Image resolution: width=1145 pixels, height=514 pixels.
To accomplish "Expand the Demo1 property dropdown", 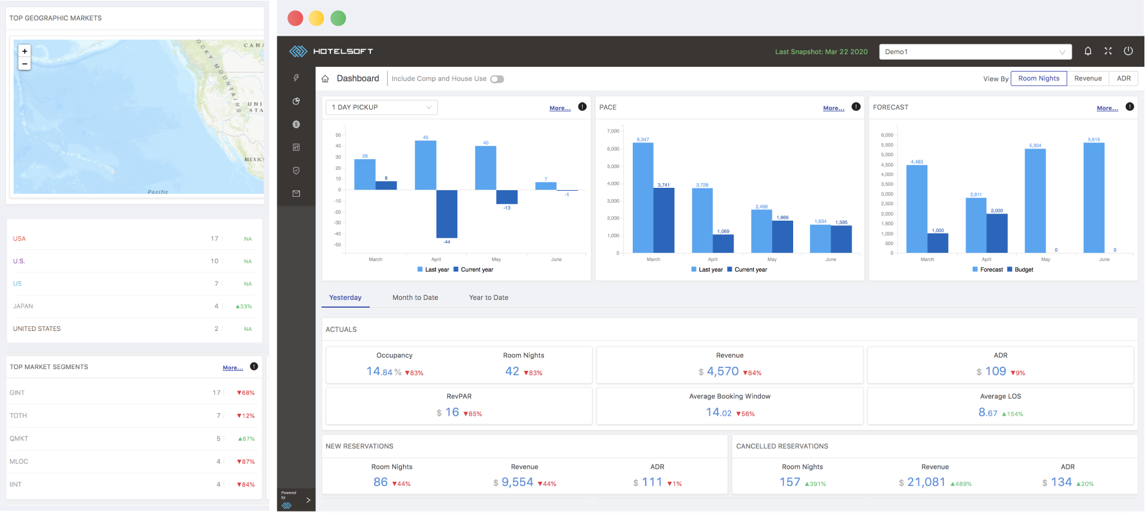I will pos(975,52).
